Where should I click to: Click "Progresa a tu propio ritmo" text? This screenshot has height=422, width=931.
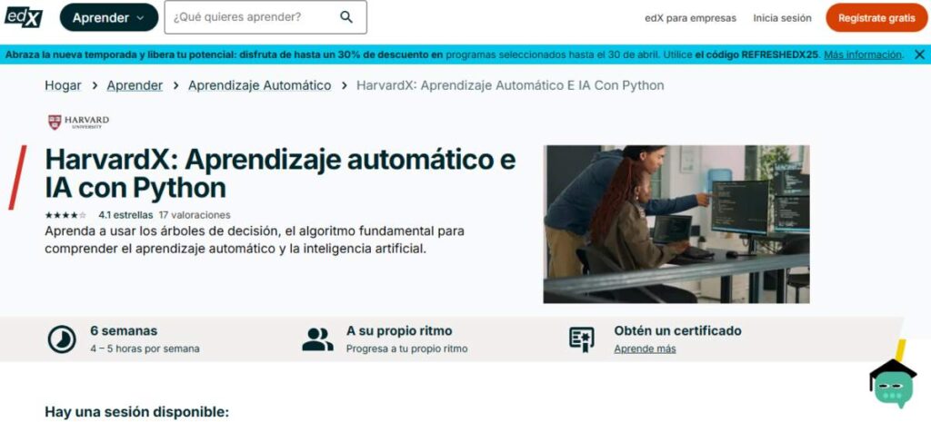(x=406, y=349)
